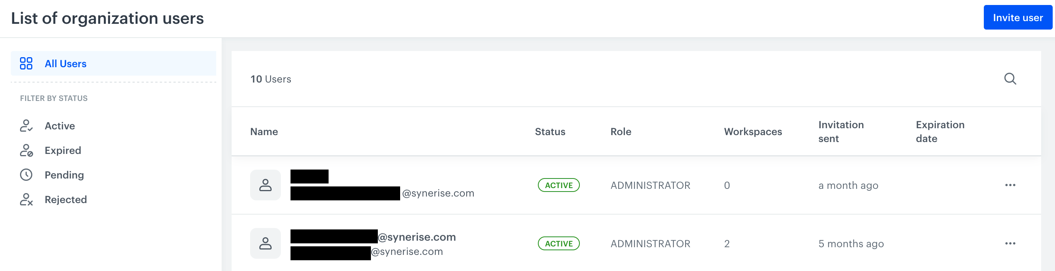Click the All Users grid icon
Image resolution: width=1055 pixels, height=271 pixels.
coord(26,63)
